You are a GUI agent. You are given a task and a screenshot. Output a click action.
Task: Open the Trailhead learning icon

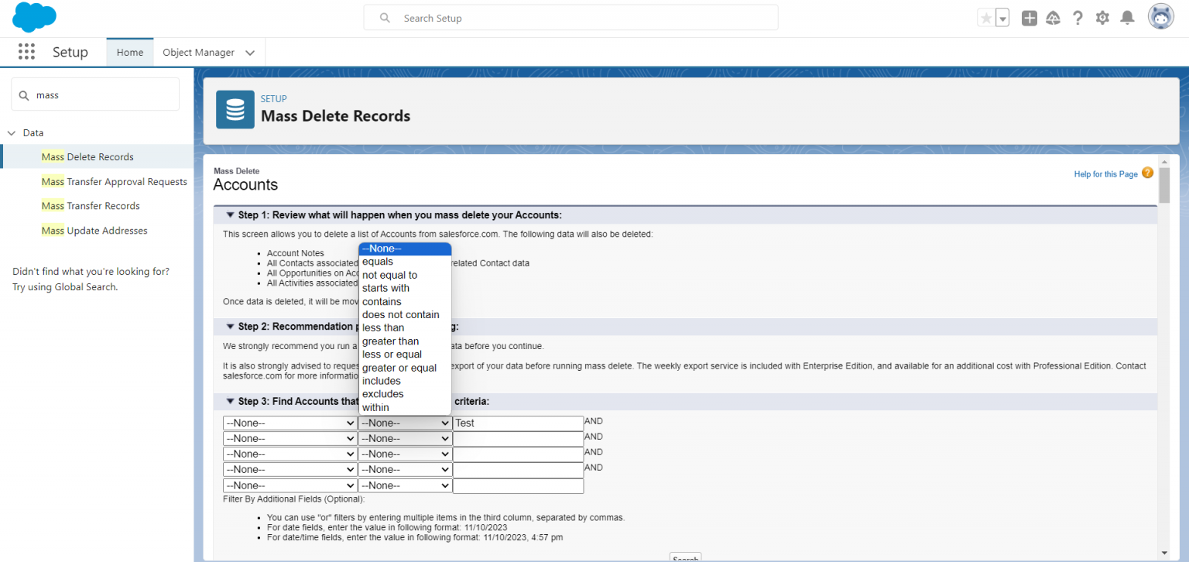[x=1054, y=17]
